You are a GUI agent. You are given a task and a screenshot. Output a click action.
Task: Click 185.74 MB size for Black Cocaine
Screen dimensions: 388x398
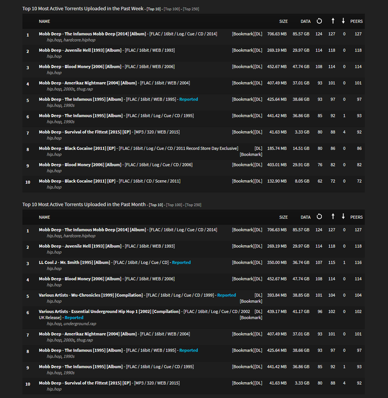coord(277,149)
